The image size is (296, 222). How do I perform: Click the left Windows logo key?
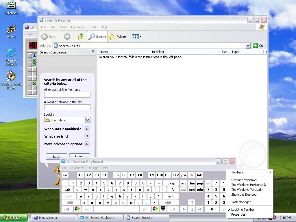tap(77, 209)
